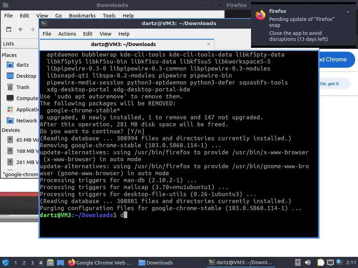Go back with the file manager's left arrow
Viewport: 358px width, 268px height.
point(21,29)
